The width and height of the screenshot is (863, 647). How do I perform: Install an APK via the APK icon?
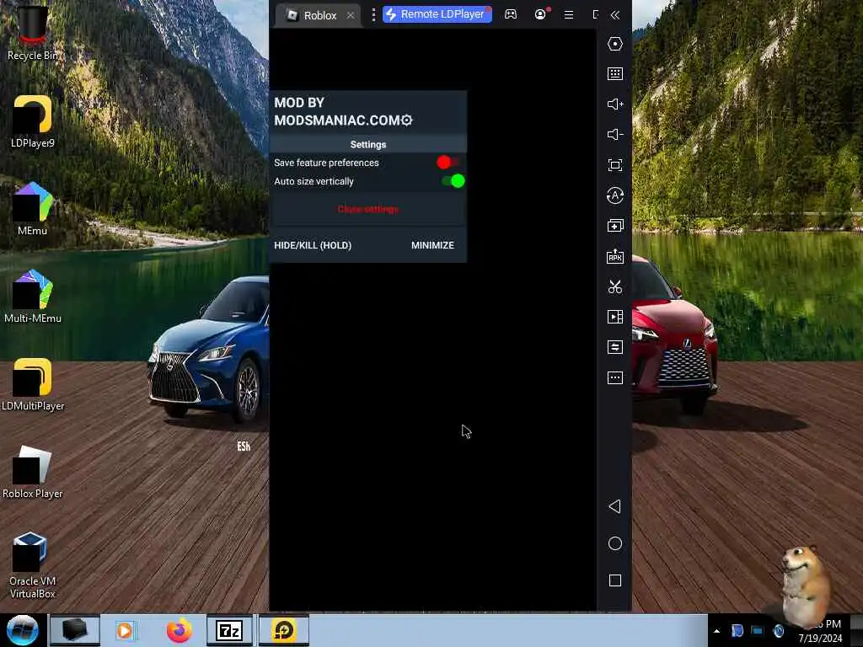[x=614, y=256]
